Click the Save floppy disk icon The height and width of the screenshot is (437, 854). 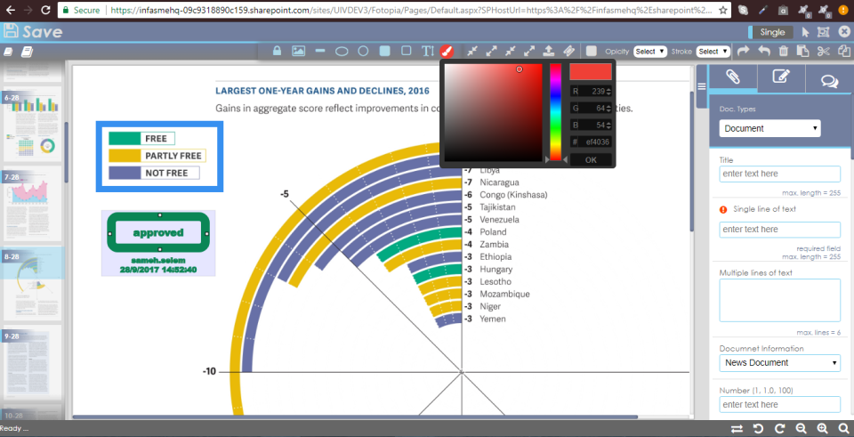[x=10, y=31]
